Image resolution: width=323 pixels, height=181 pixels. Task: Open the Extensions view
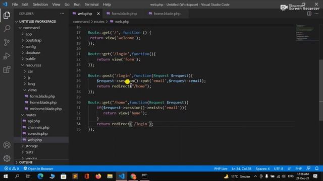7,69
